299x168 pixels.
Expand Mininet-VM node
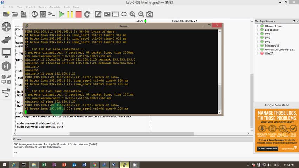pyautogui.click(x=258, y=45)
